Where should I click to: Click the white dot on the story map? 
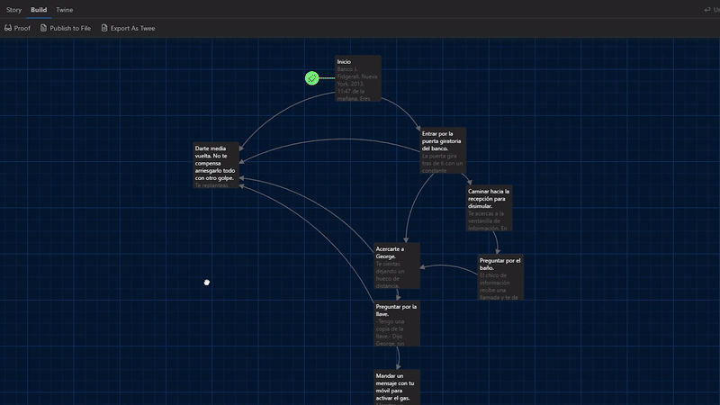coord(207,283)
